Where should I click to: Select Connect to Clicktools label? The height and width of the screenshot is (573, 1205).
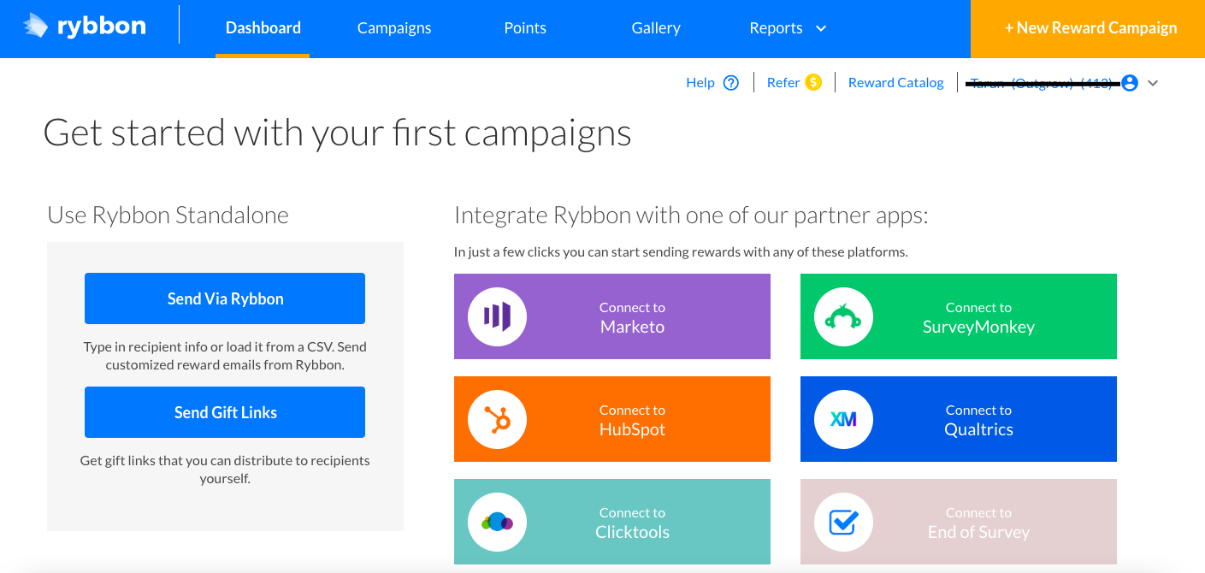click(632, 523)
